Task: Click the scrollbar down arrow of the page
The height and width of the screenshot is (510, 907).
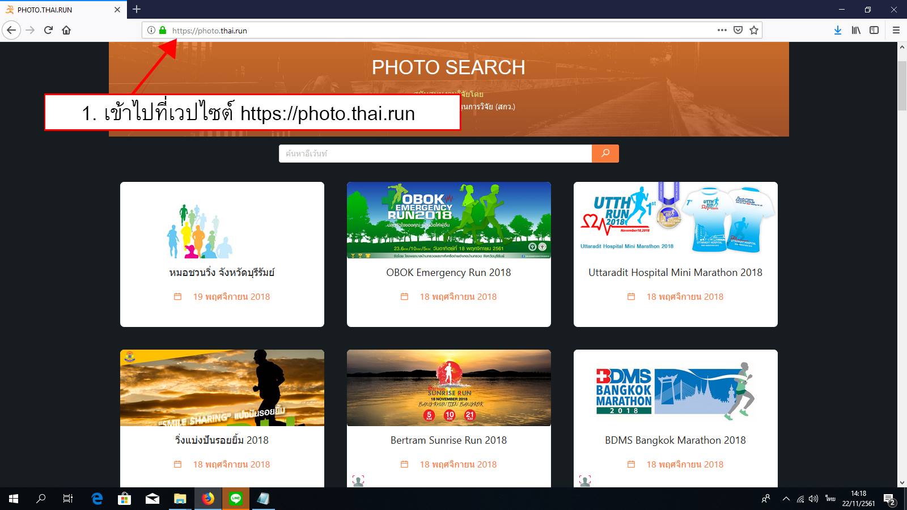Action: (x=902, y=483)
